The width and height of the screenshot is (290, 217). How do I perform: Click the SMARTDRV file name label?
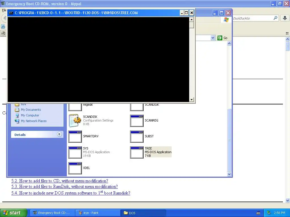91,136
